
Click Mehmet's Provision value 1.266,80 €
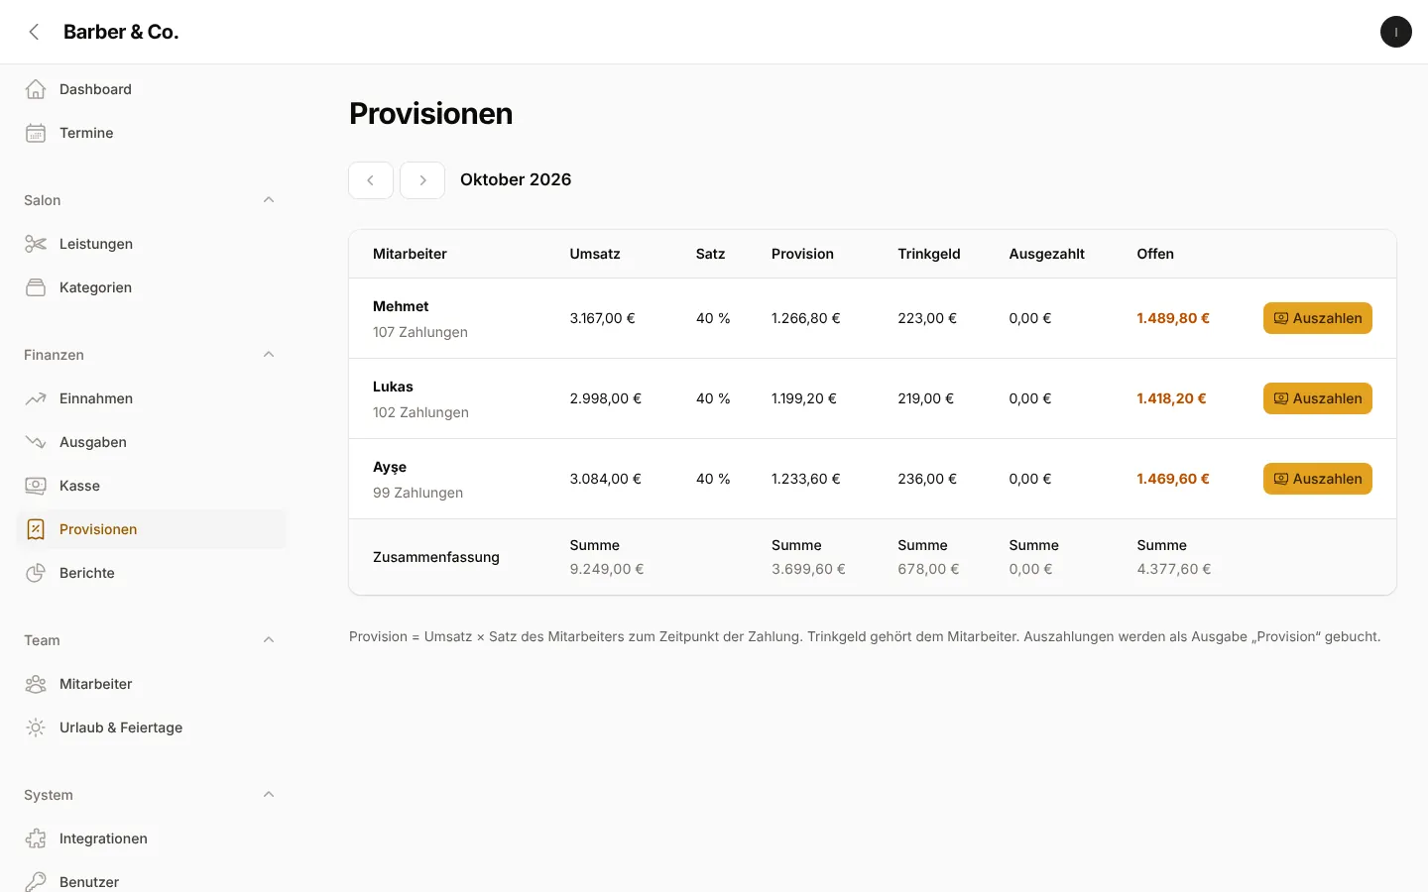(x=805, y=318)
